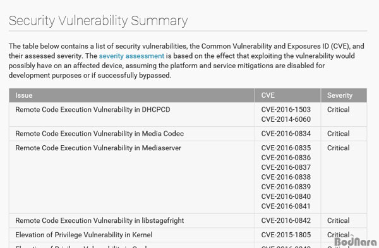Click the Security Vulnerability Summary heading
This screenshot has width=379, height=248.
98,21
